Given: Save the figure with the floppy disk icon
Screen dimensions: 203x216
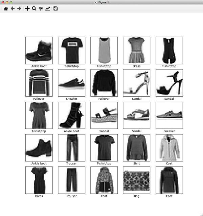Looking at the screenshot, I should 55,9.
